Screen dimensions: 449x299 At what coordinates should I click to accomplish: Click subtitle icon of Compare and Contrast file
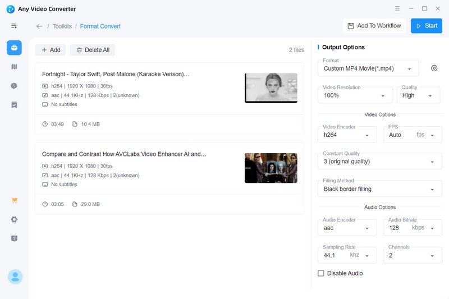tap(45, 185)
